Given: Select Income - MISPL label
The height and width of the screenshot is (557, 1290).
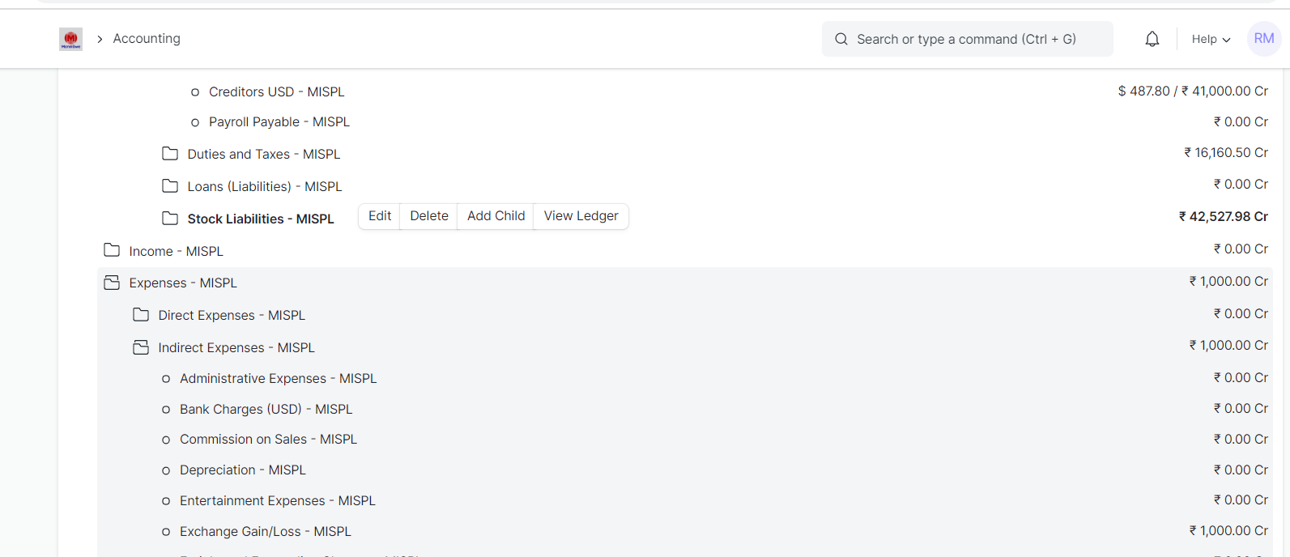Looking at the screenshot, I should point(177,251).
